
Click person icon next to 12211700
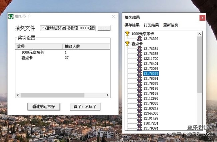[140, 59]
